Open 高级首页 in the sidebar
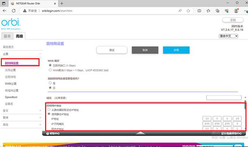 [x=8, y=47]
